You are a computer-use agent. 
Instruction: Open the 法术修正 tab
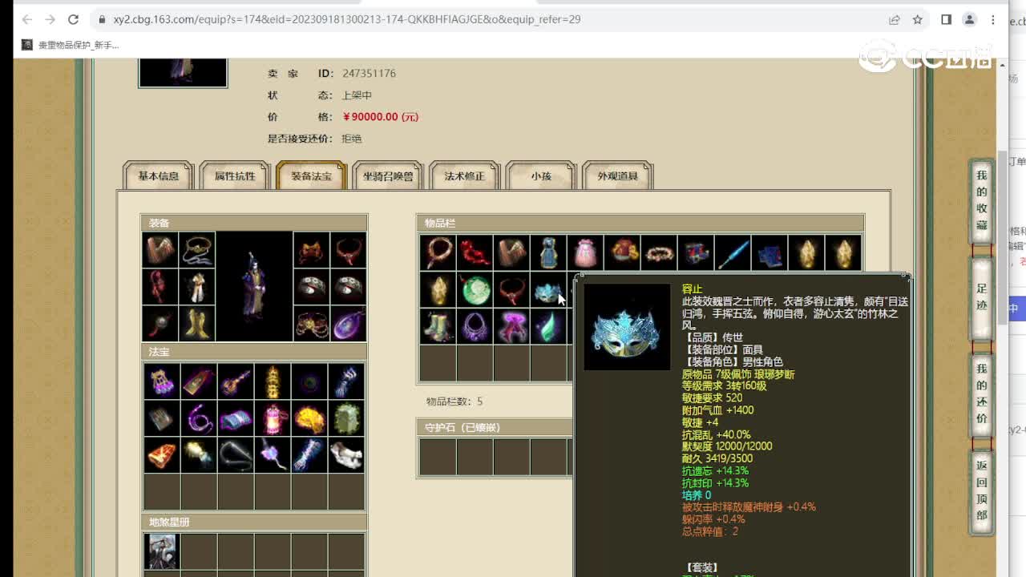tap(465, 176)
